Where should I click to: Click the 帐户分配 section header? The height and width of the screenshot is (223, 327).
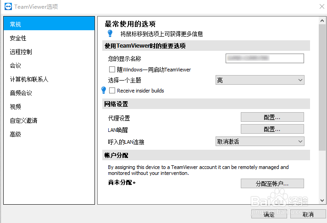206,155
